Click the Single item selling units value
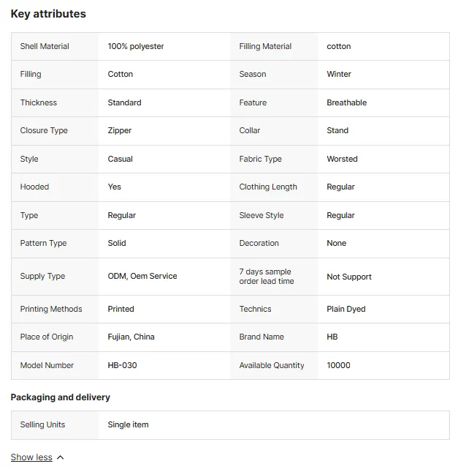Viewport: 458px width, 472px height. point(128,424)
